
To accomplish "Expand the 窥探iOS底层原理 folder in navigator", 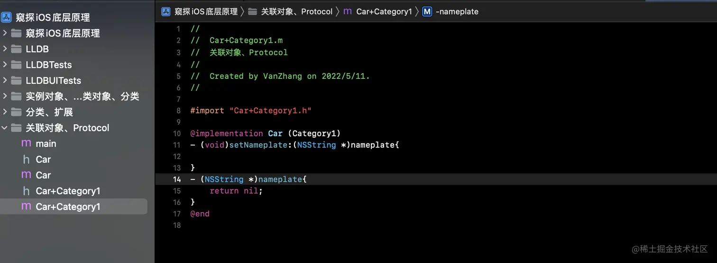I will 5,33.
